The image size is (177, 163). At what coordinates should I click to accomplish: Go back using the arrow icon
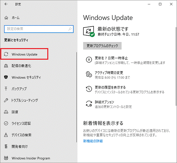click(6, 4)
